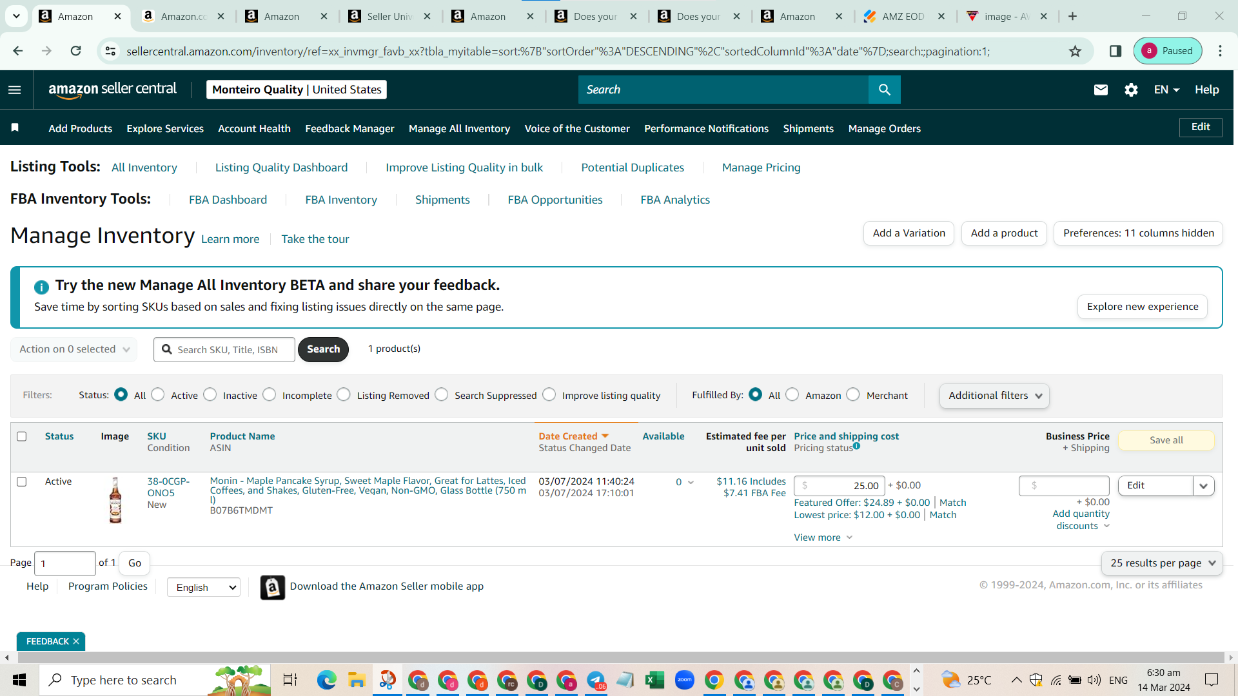Select Fulfilled By 'Merchant' radio button
Viewport: 1238px width, 696px height.
(x=853, y=394)
